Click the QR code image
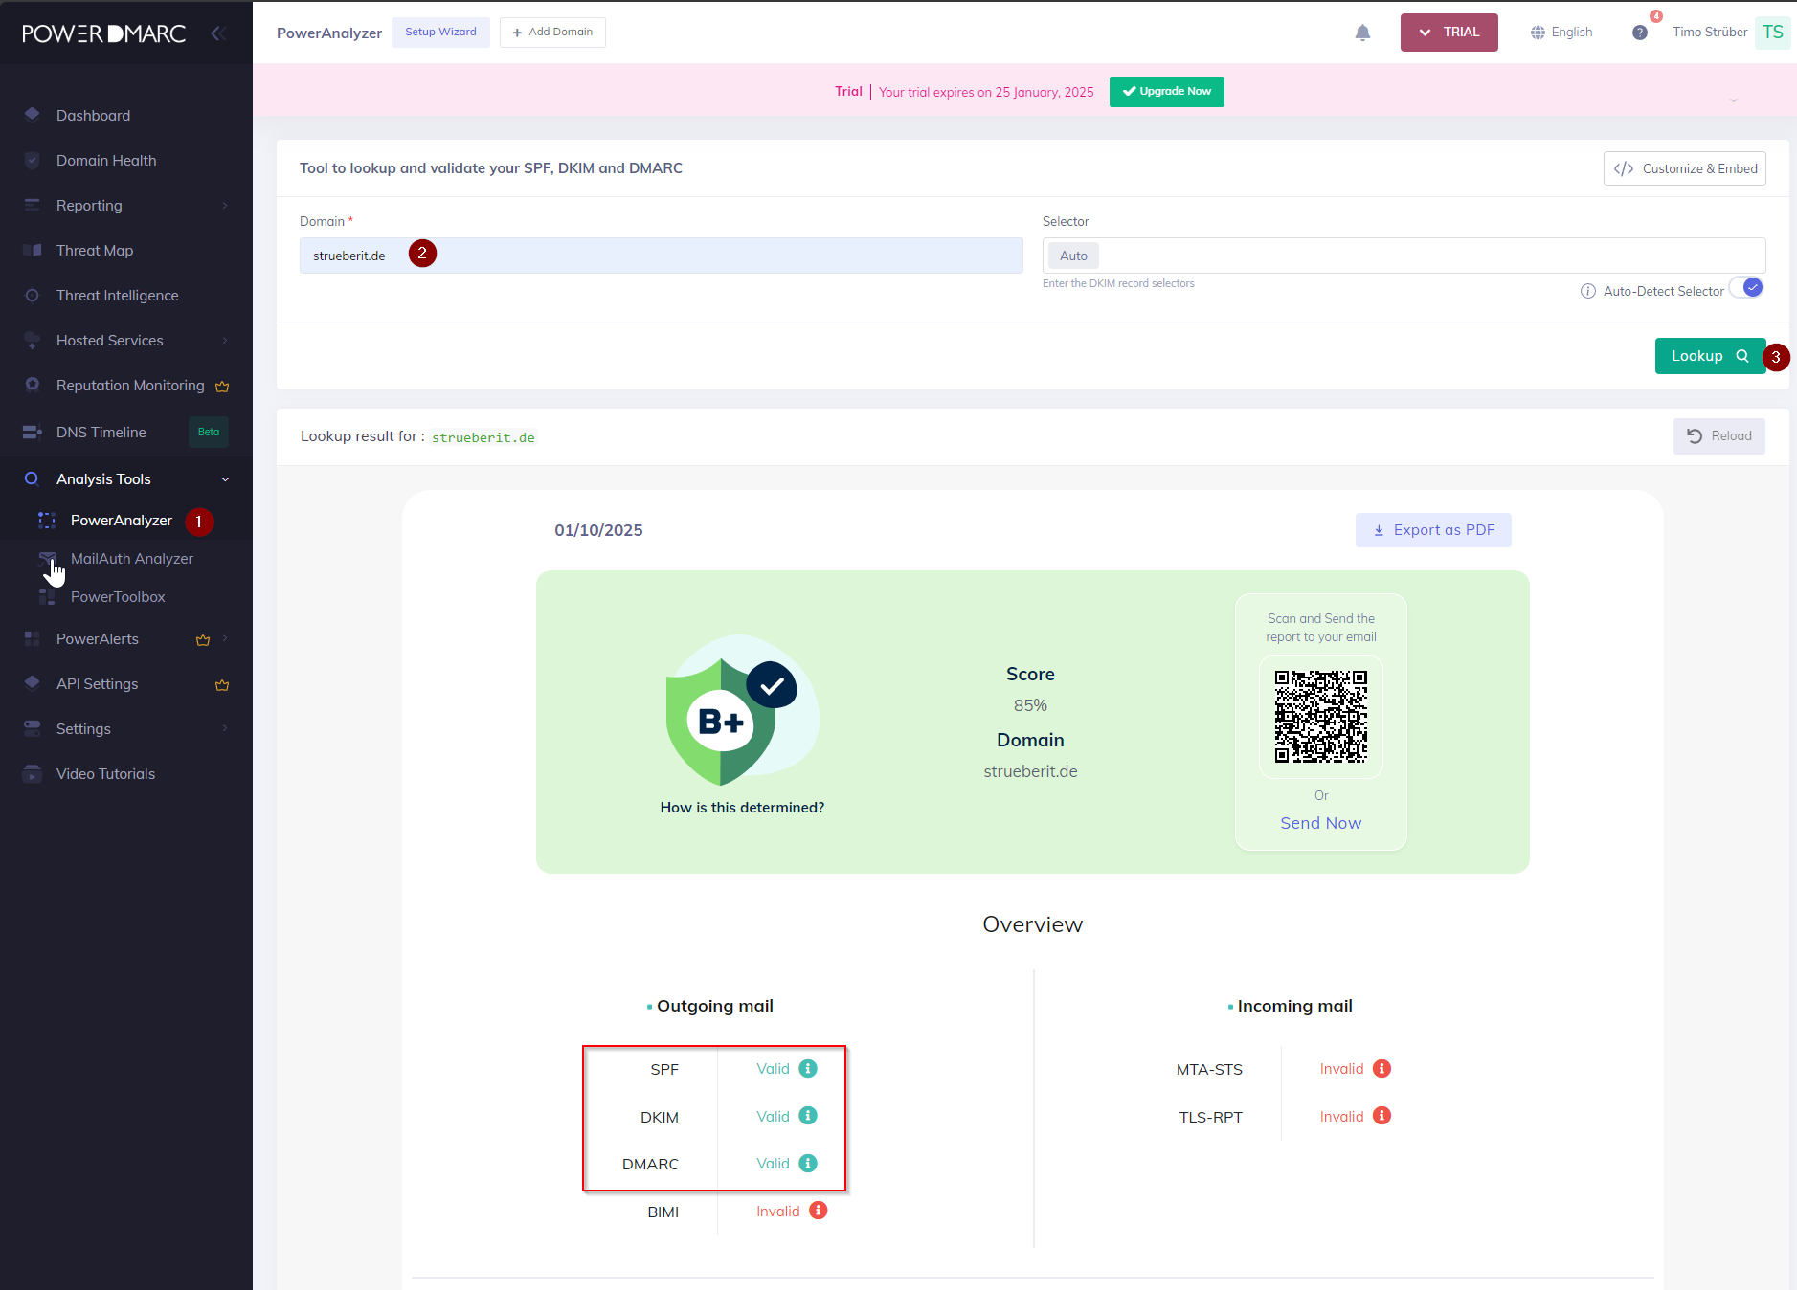This screenshot has width=1797, height=1290. pyautogui.click(x=1320, y=717)
